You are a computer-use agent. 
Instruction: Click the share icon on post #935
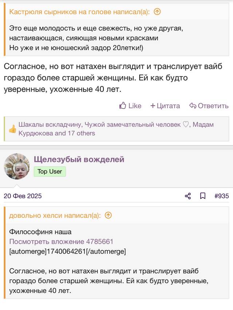188,196
